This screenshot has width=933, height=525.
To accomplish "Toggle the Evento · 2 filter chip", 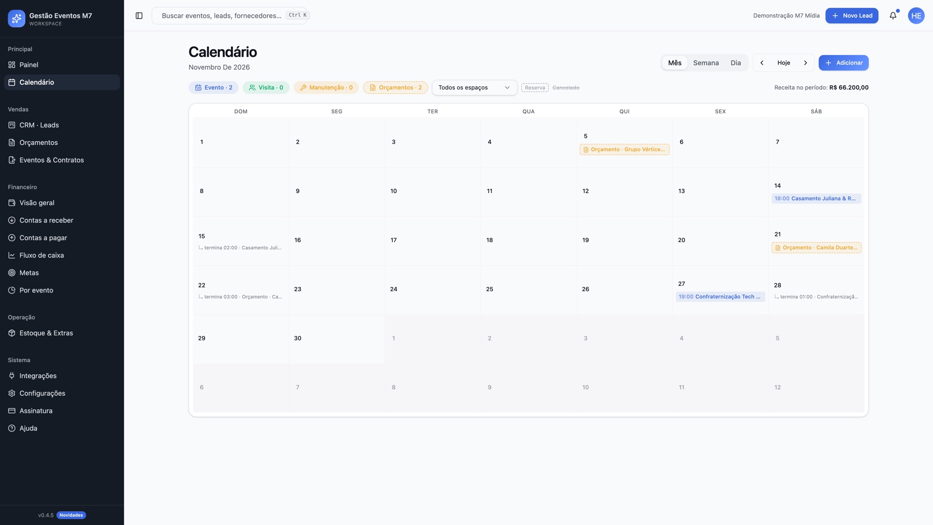I will click(x=214, y=88).
